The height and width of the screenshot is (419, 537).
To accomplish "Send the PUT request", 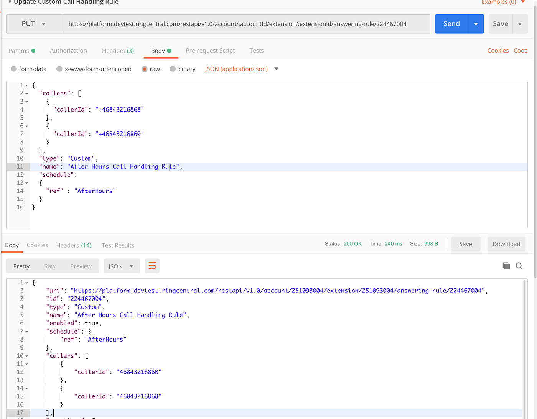I will click(451, 23).
